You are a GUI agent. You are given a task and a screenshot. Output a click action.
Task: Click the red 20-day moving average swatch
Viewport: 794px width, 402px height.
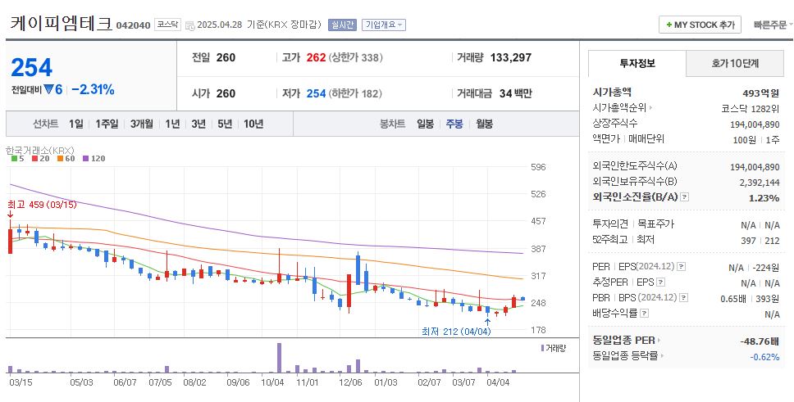point(35,158)
